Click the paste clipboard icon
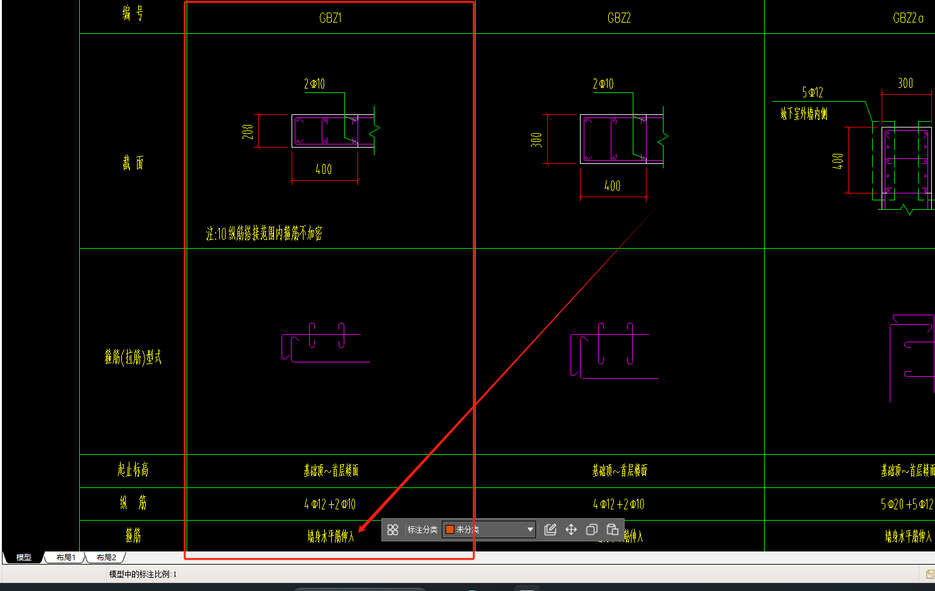 click(613, 530)
